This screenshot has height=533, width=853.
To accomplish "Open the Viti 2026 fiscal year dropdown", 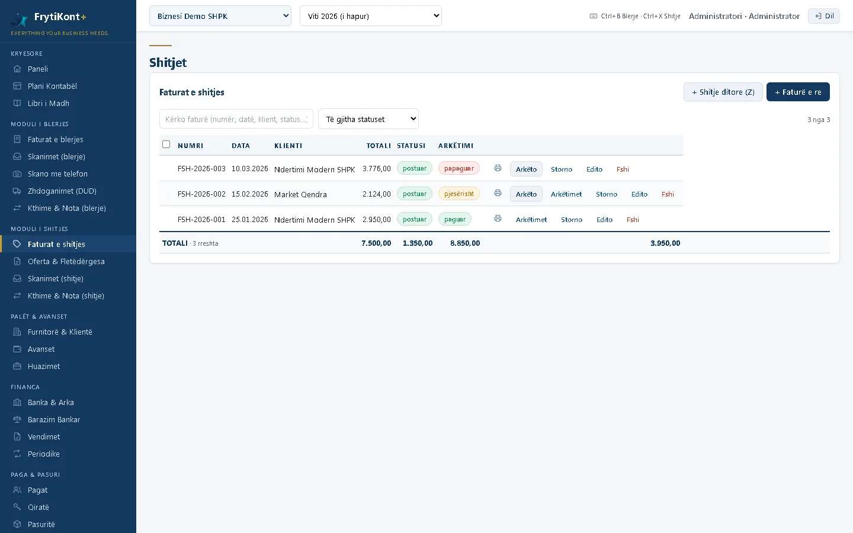I will pos(371,16).
